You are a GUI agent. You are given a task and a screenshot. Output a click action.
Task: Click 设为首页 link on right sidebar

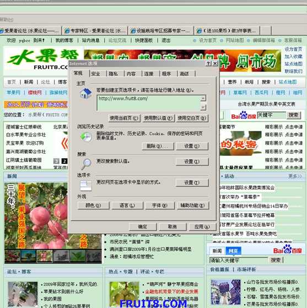coord(293,49)
